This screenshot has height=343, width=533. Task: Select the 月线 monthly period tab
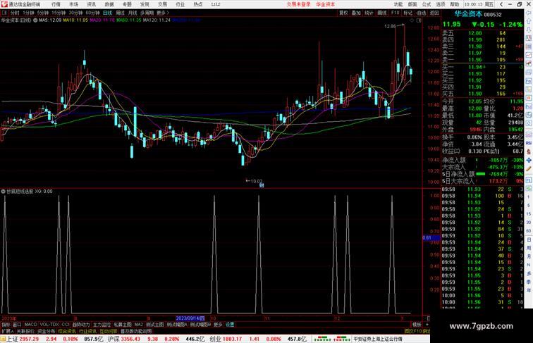point(133,13)
